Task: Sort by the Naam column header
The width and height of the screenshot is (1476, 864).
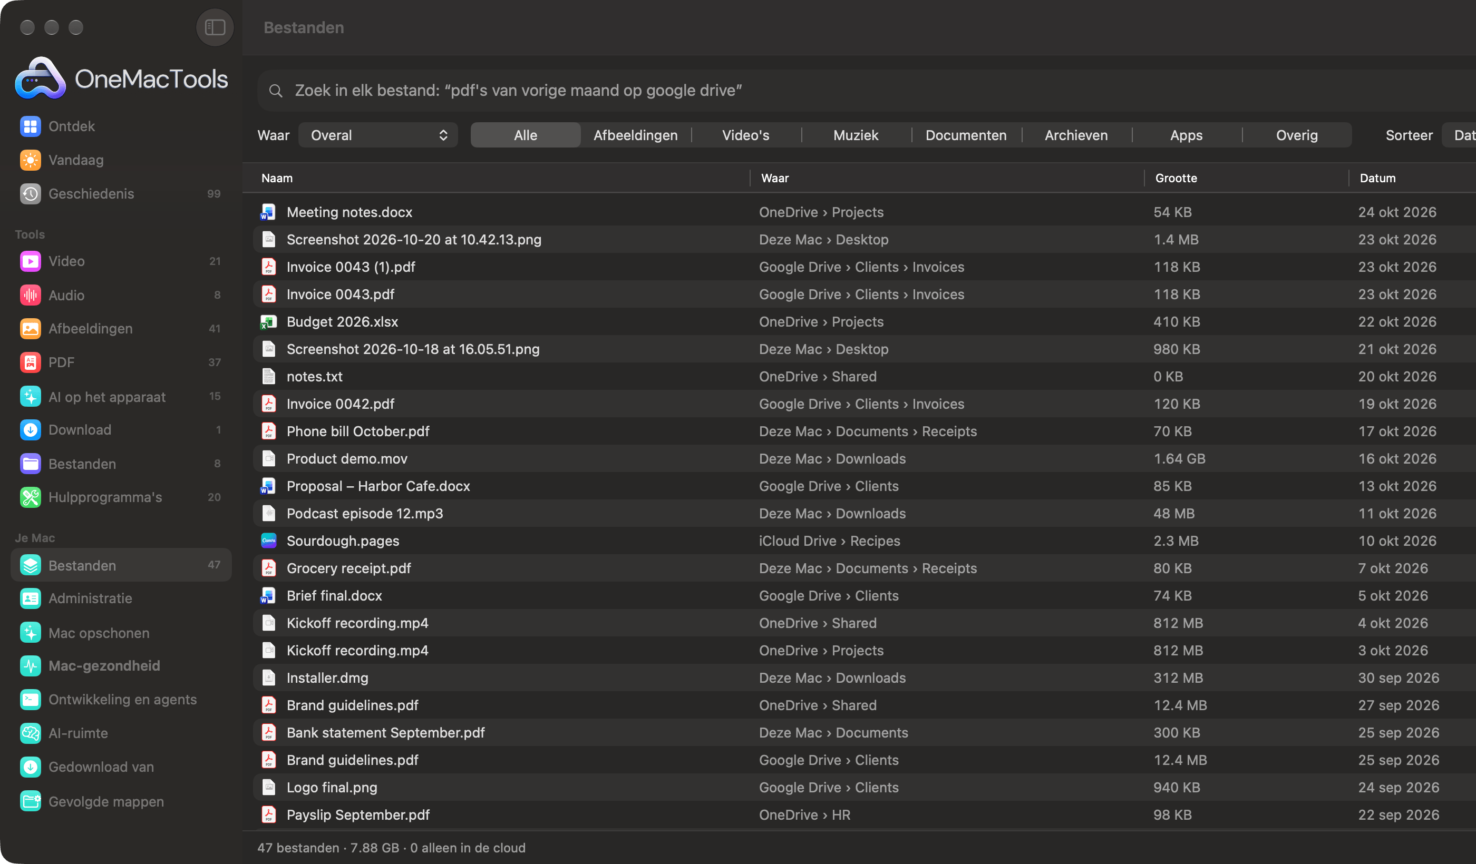Action: (277, 178)
